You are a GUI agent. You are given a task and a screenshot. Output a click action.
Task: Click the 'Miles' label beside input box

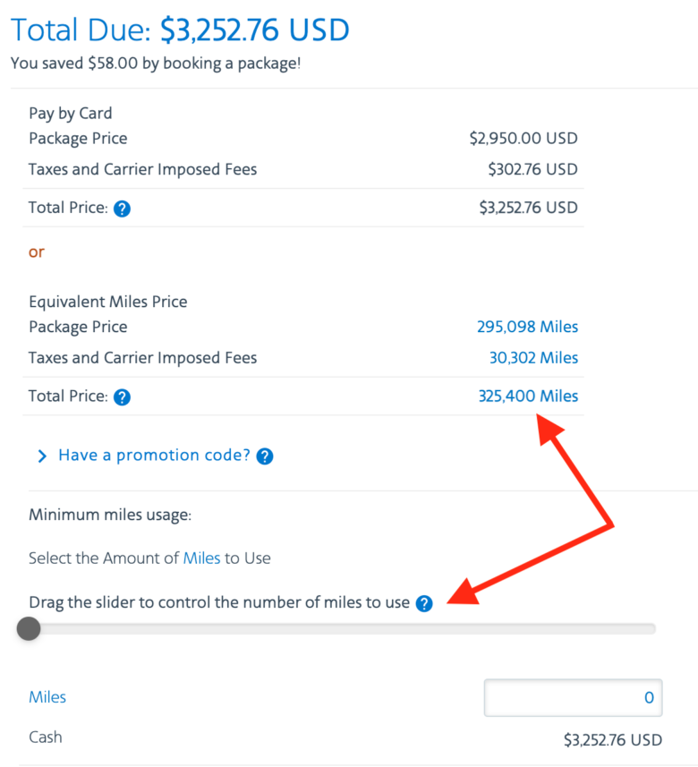47,697
